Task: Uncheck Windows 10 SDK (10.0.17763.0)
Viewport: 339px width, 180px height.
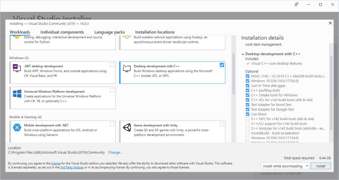Action: tap(247, 81)
